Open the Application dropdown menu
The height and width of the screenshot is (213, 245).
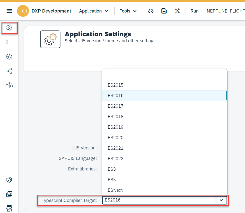pyautogui.click(x=94, y=11)
